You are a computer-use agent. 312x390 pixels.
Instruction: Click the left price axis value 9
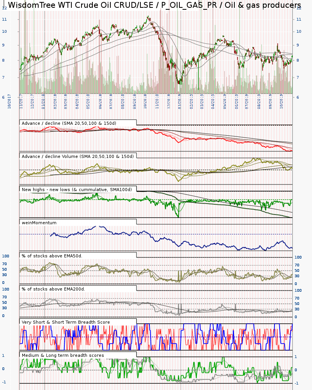tap(3, 45)
